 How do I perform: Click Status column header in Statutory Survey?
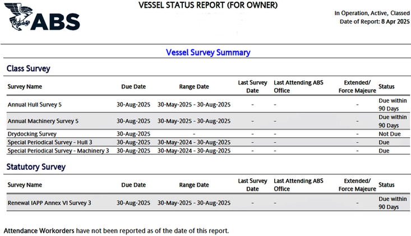coord(386,184)
